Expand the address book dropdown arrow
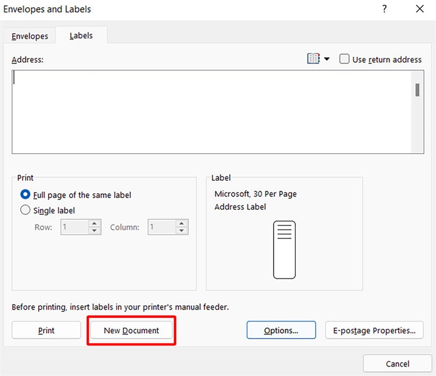The image size is (436, 376). [327, 59]
